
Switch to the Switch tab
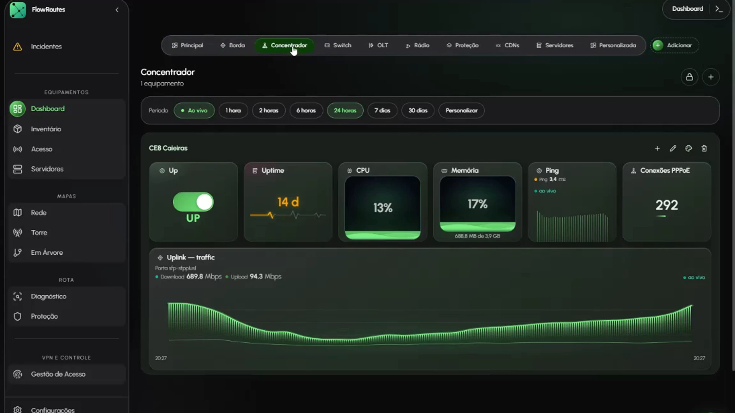coord(338,45)
